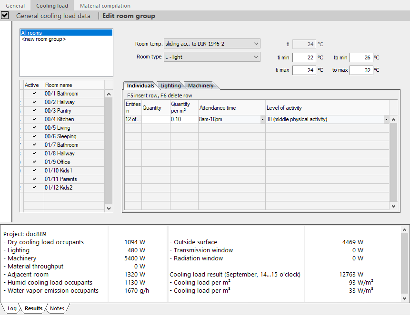410x315 pixels.
Task: Click the individuals table scroll down arrow
Action: tap(393, 206)
